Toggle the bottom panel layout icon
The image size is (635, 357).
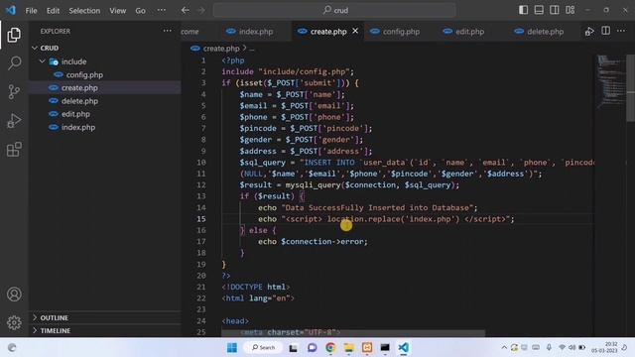click(x=539, y=10)
